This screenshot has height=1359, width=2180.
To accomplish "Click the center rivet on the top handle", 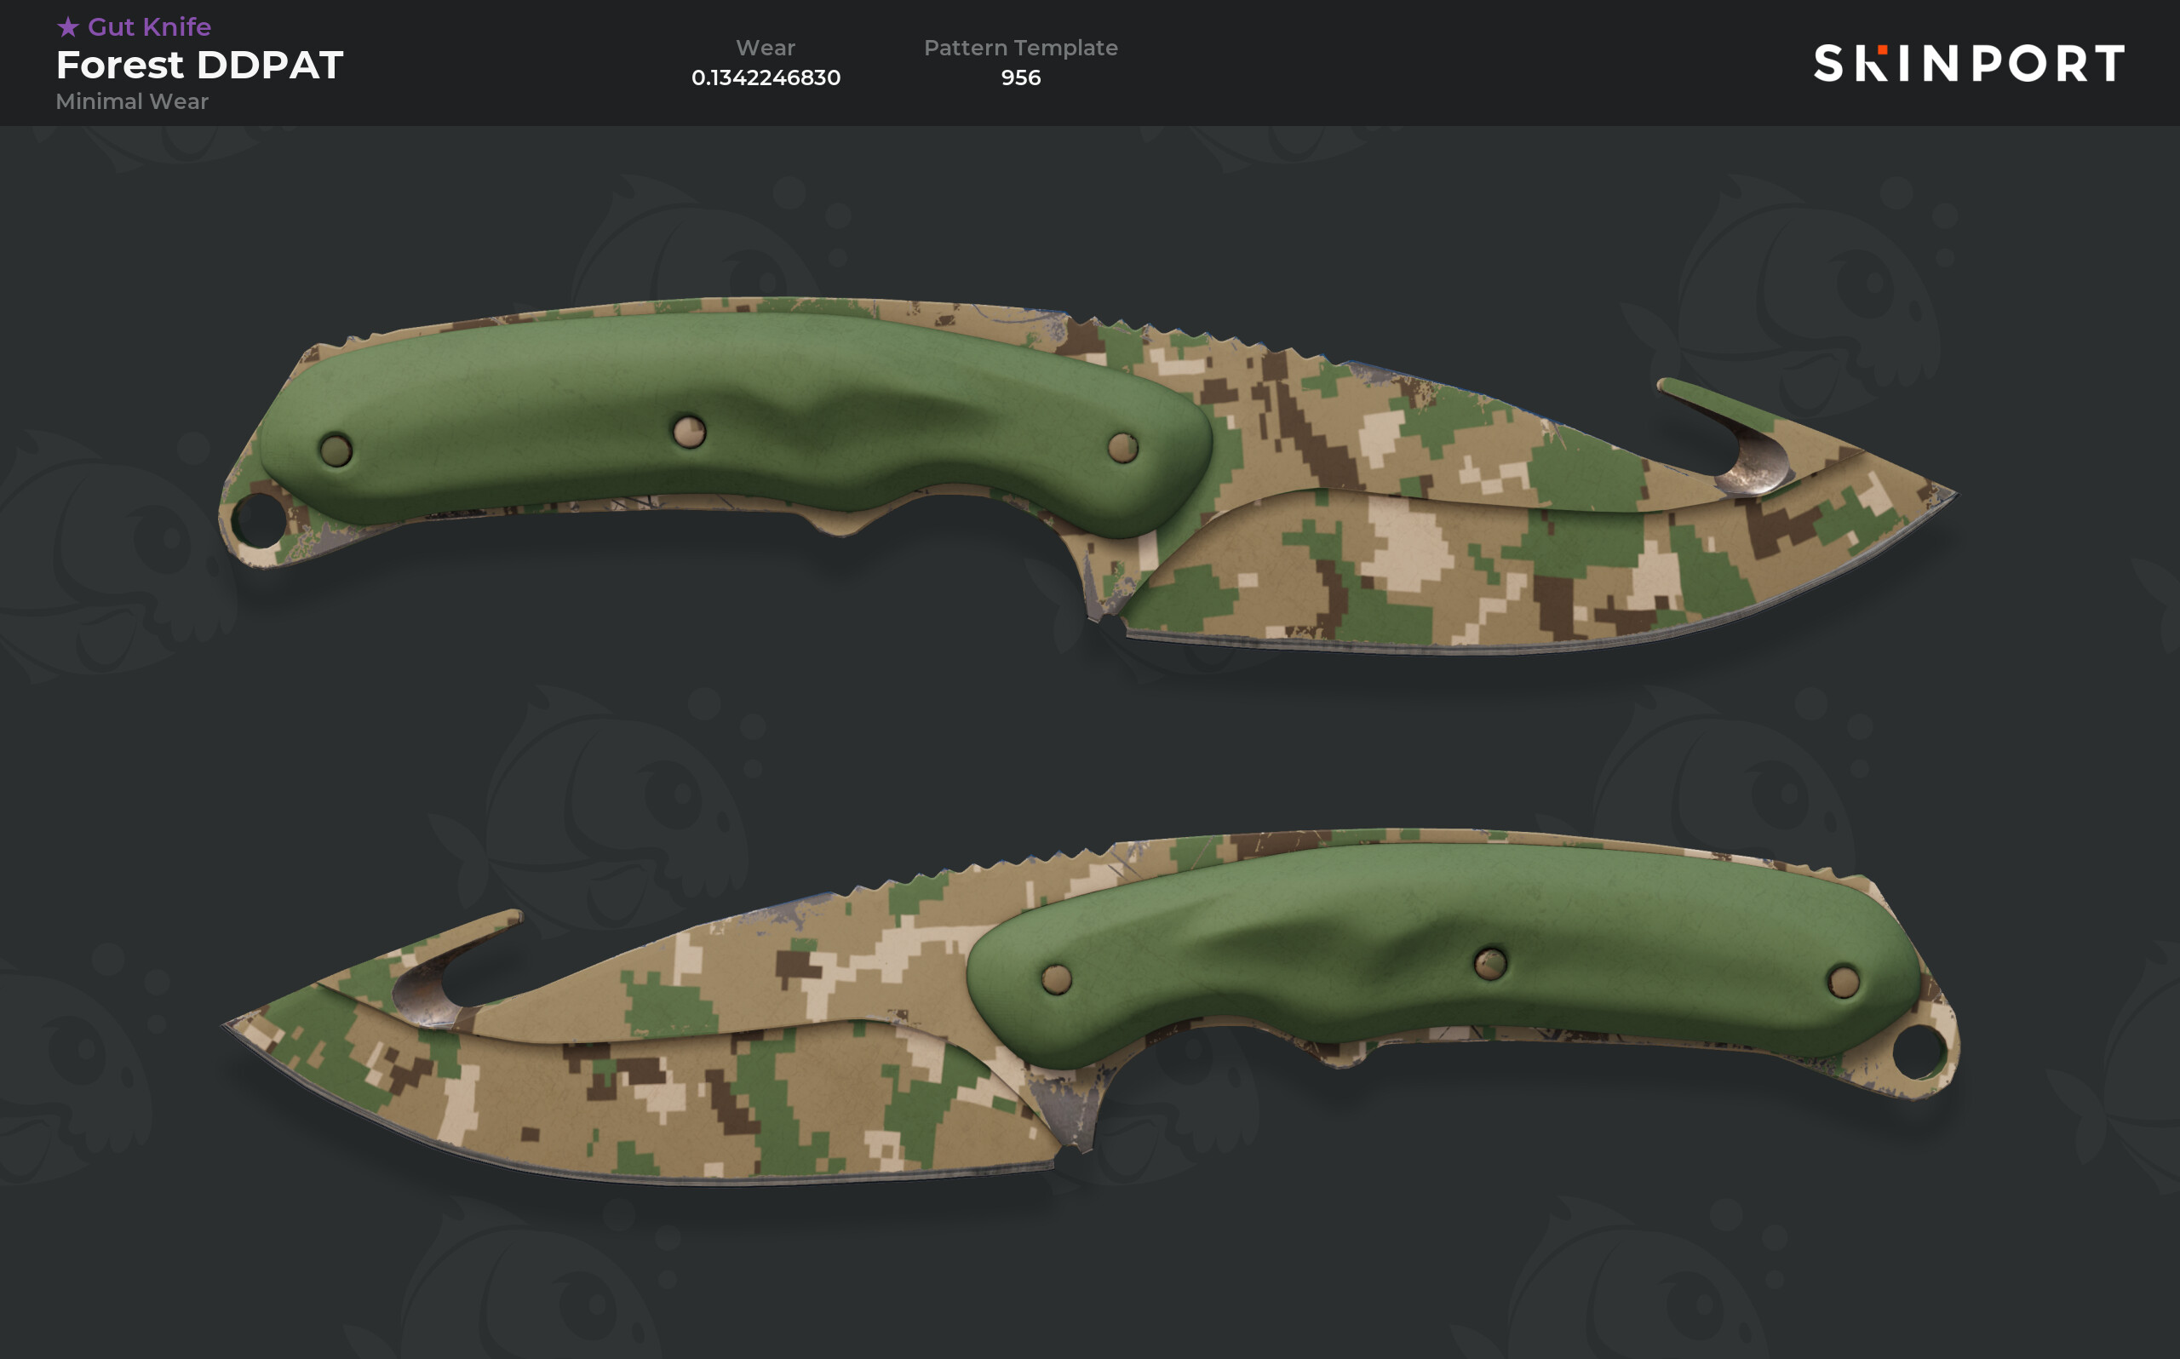I will 689,432.
